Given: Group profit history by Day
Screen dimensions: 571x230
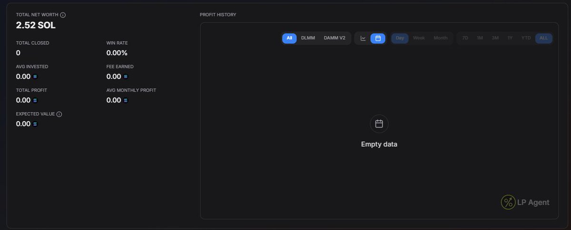Looking at the screenshot, I should tap(400, 38).
